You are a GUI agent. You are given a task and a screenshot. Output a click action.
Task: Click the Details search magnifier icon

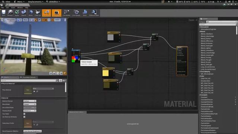point(57,80)
